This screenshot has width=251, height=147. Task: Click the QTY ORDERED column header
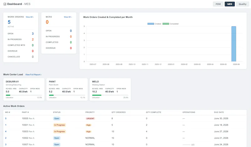[x=119, y=112]
